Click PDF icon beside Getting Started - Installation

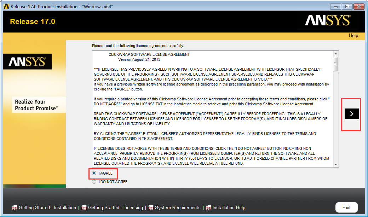15,207
